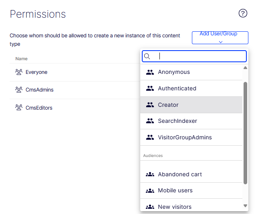Screen dimensions: 260x214
Task: Choose the Creator group option
Action: tap(168, 105)
